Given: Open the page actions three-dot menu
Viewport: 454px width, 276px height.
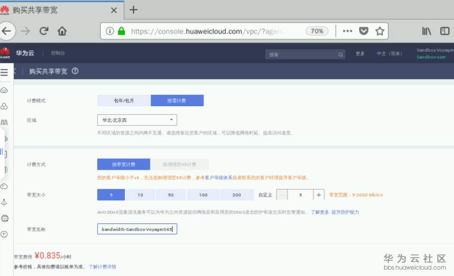Looking at the screenshot, I should pos(348,31).
